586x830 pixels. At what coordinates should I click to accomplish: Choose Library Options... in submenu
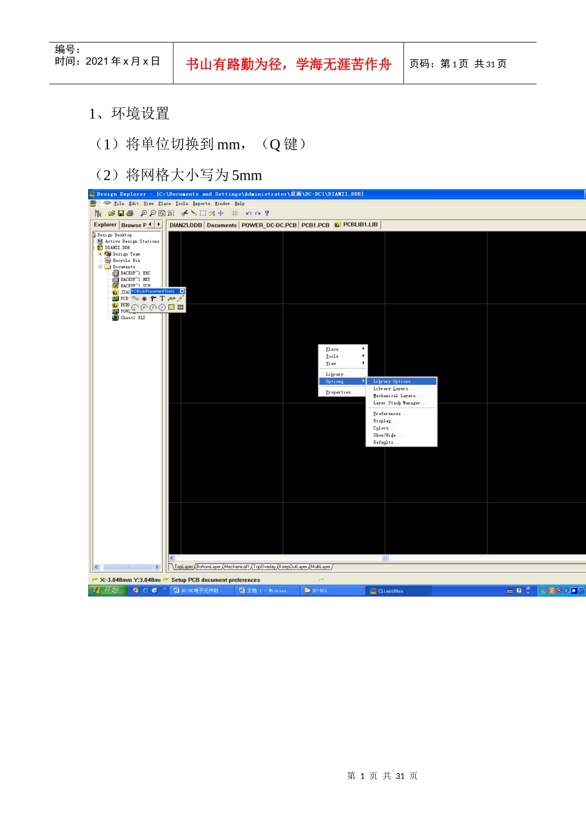tap(402, 382)
